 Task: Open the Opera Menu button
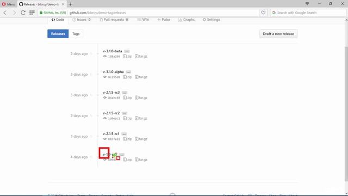(8, 4)
